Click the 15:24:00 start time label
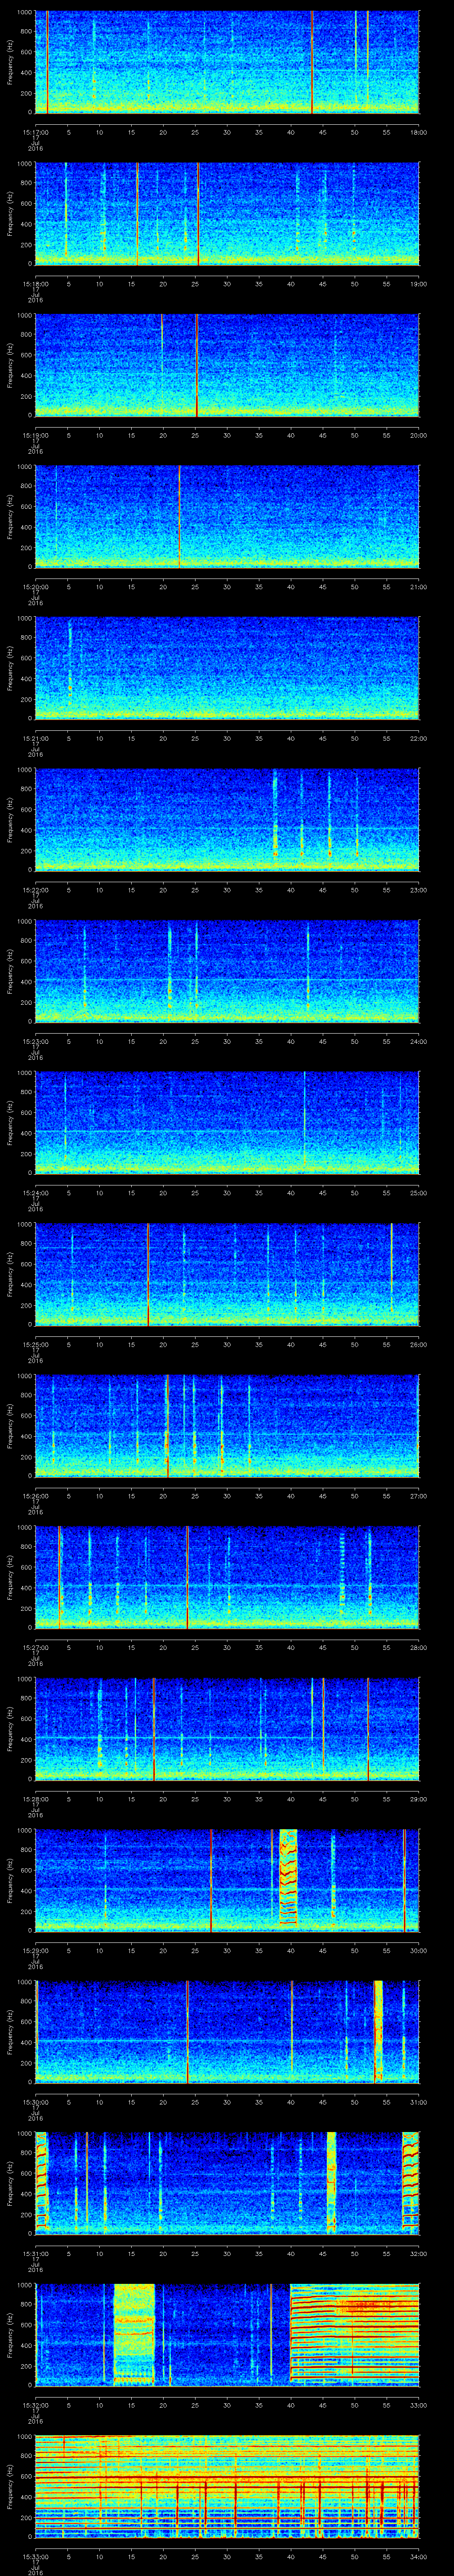 pos(35,1193)
